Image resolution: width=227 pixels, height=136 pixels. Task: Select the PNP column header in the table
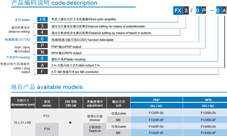(156, 100)
